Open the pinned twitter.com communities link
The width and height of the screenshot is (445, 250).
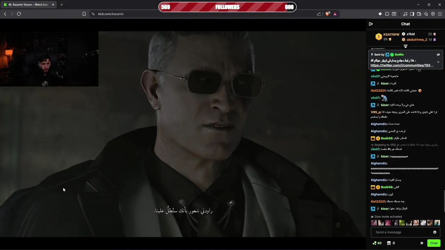tap(402, 65)
